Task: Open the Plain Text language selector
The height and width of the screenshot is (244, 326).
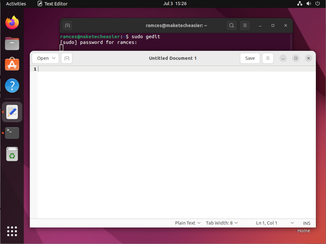Action: click(x=187, y=223)
